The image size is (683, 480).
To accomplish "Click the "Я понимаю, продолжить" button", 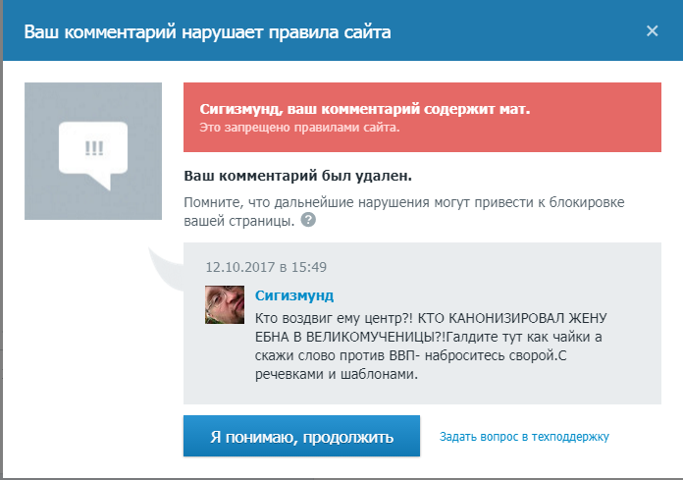I will (x=301, y=436).
